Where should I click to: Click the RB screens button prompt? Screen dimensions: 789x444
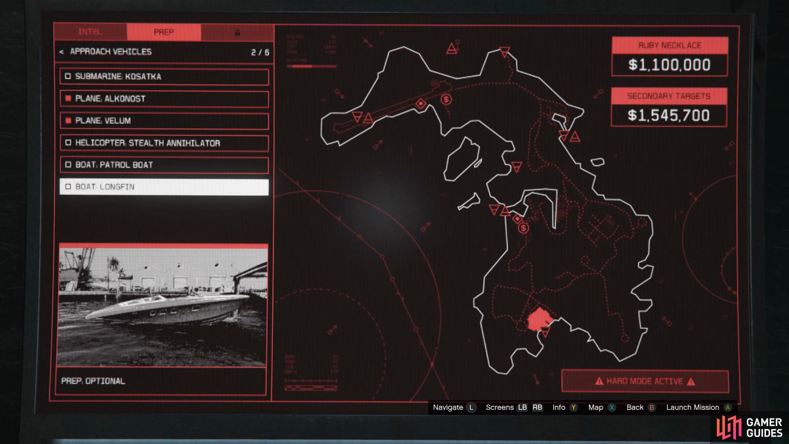(x=538, y=407)
